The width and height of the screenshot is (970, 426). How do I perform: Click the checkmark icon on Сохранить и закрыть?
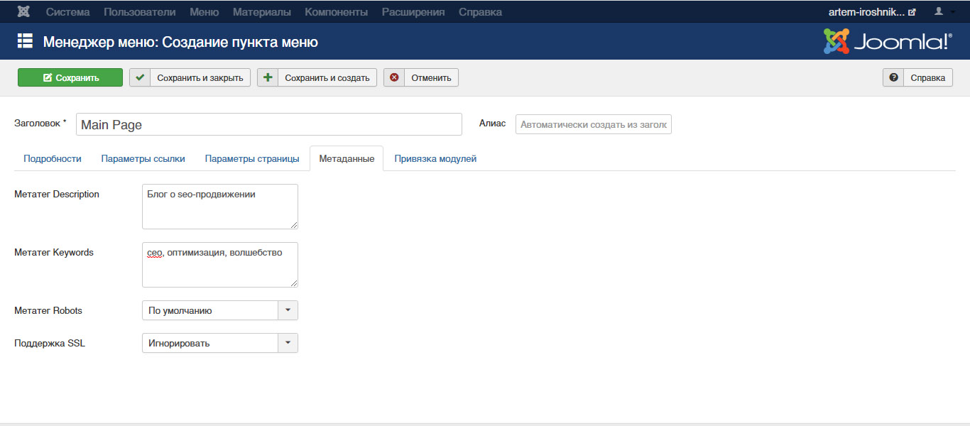140,77
